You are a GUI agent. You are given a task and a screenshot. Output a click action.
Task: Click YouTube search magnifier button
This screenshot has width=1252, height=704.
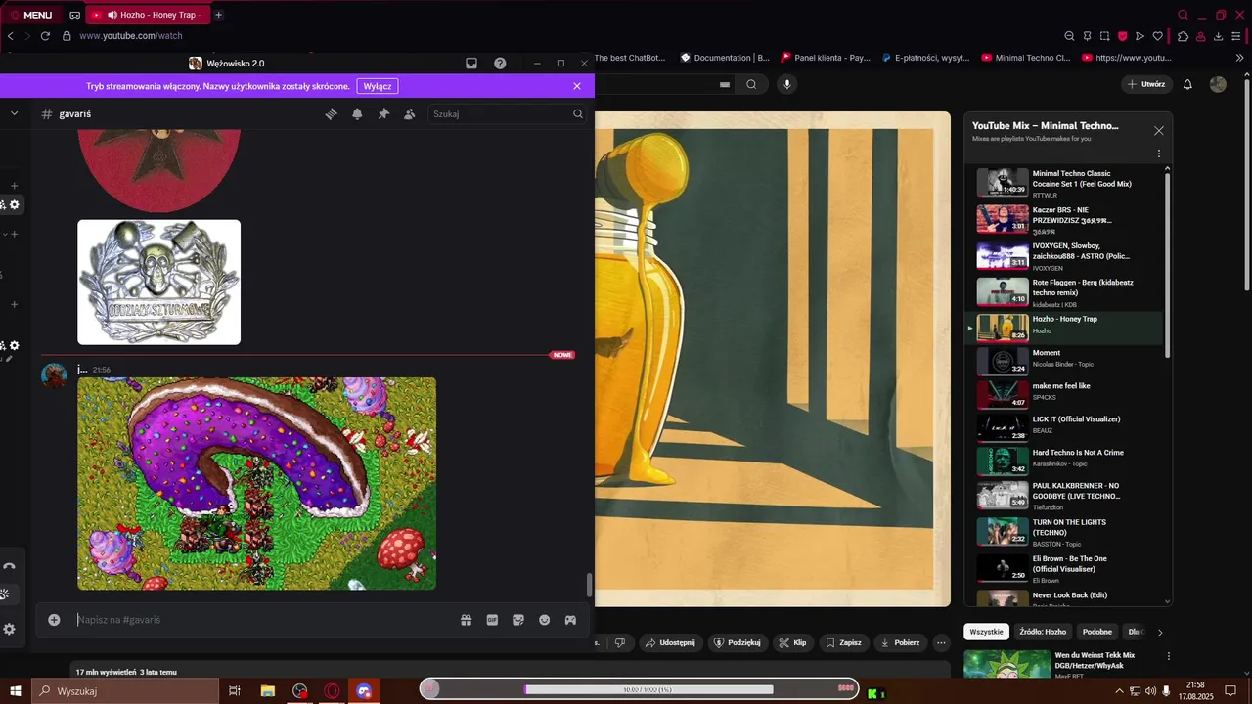point(751,84)
